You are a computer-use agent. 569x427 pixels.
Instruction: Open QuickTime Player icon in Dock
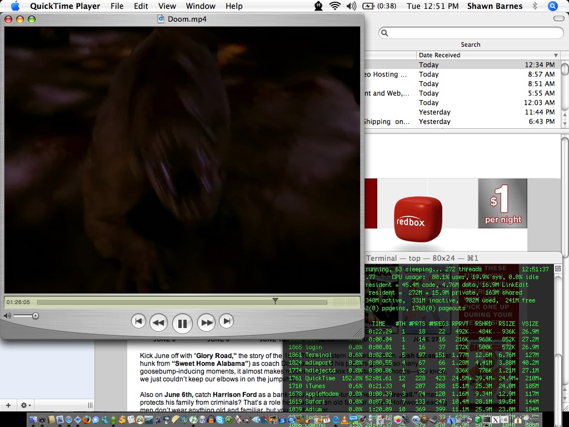(336, 420)
